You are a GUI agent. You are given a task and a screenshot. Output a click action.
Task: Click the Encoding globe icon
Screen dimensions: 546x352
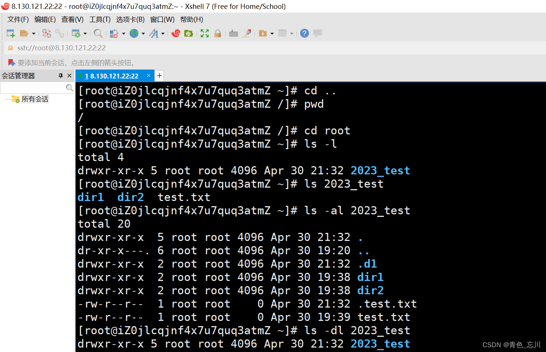(134, 33)
